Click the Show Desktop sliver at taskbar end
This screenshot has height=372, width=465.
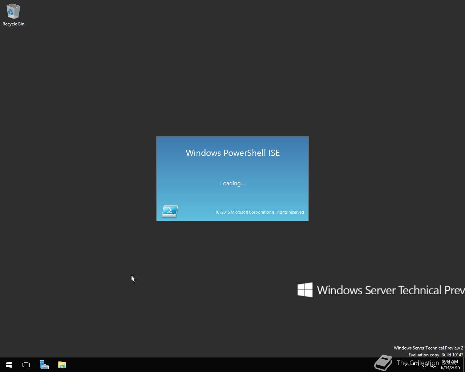464,365
